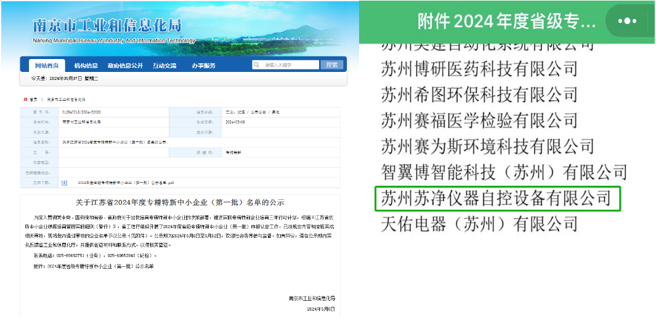656x329 pixels.
Task: Click category value 工业、交通 / 公示公告 / 其他
Action: pyautogui.click(x=253, y=113)
